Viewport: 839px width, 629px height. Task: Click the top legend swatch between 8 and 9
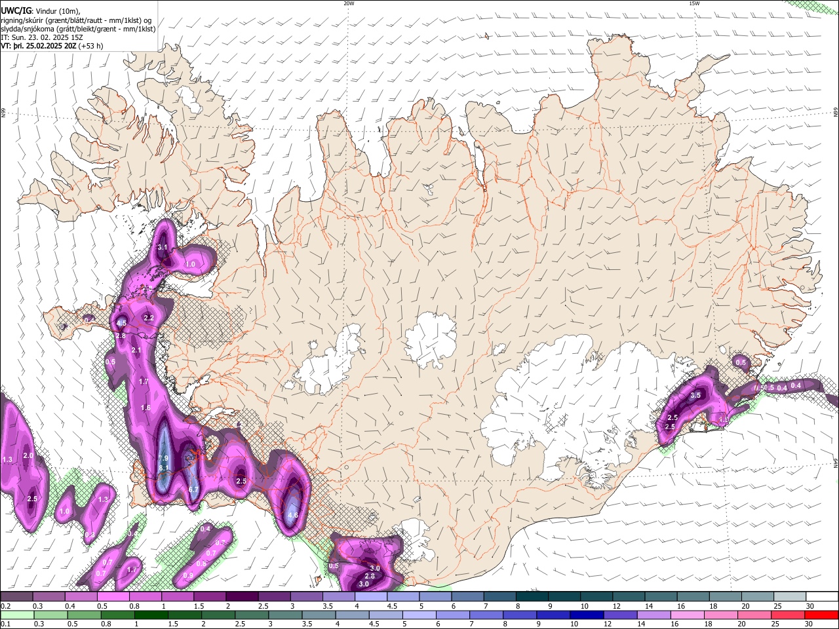point(532,597)
